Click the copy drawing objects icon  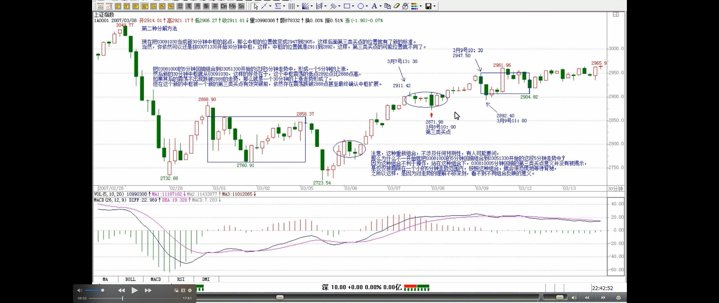(388, 6)
